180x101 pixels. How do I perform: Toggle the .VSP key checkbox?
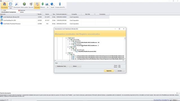72,49
